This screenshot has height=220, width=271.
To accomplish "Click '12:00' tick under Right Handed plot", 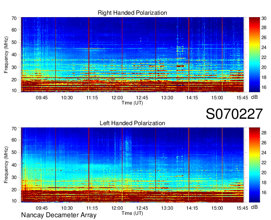I will point(117,98).
